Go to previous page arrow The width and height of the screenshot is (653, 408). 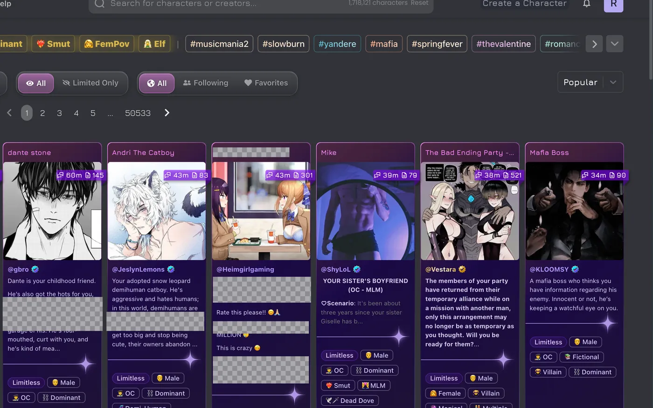coord(9,113)
